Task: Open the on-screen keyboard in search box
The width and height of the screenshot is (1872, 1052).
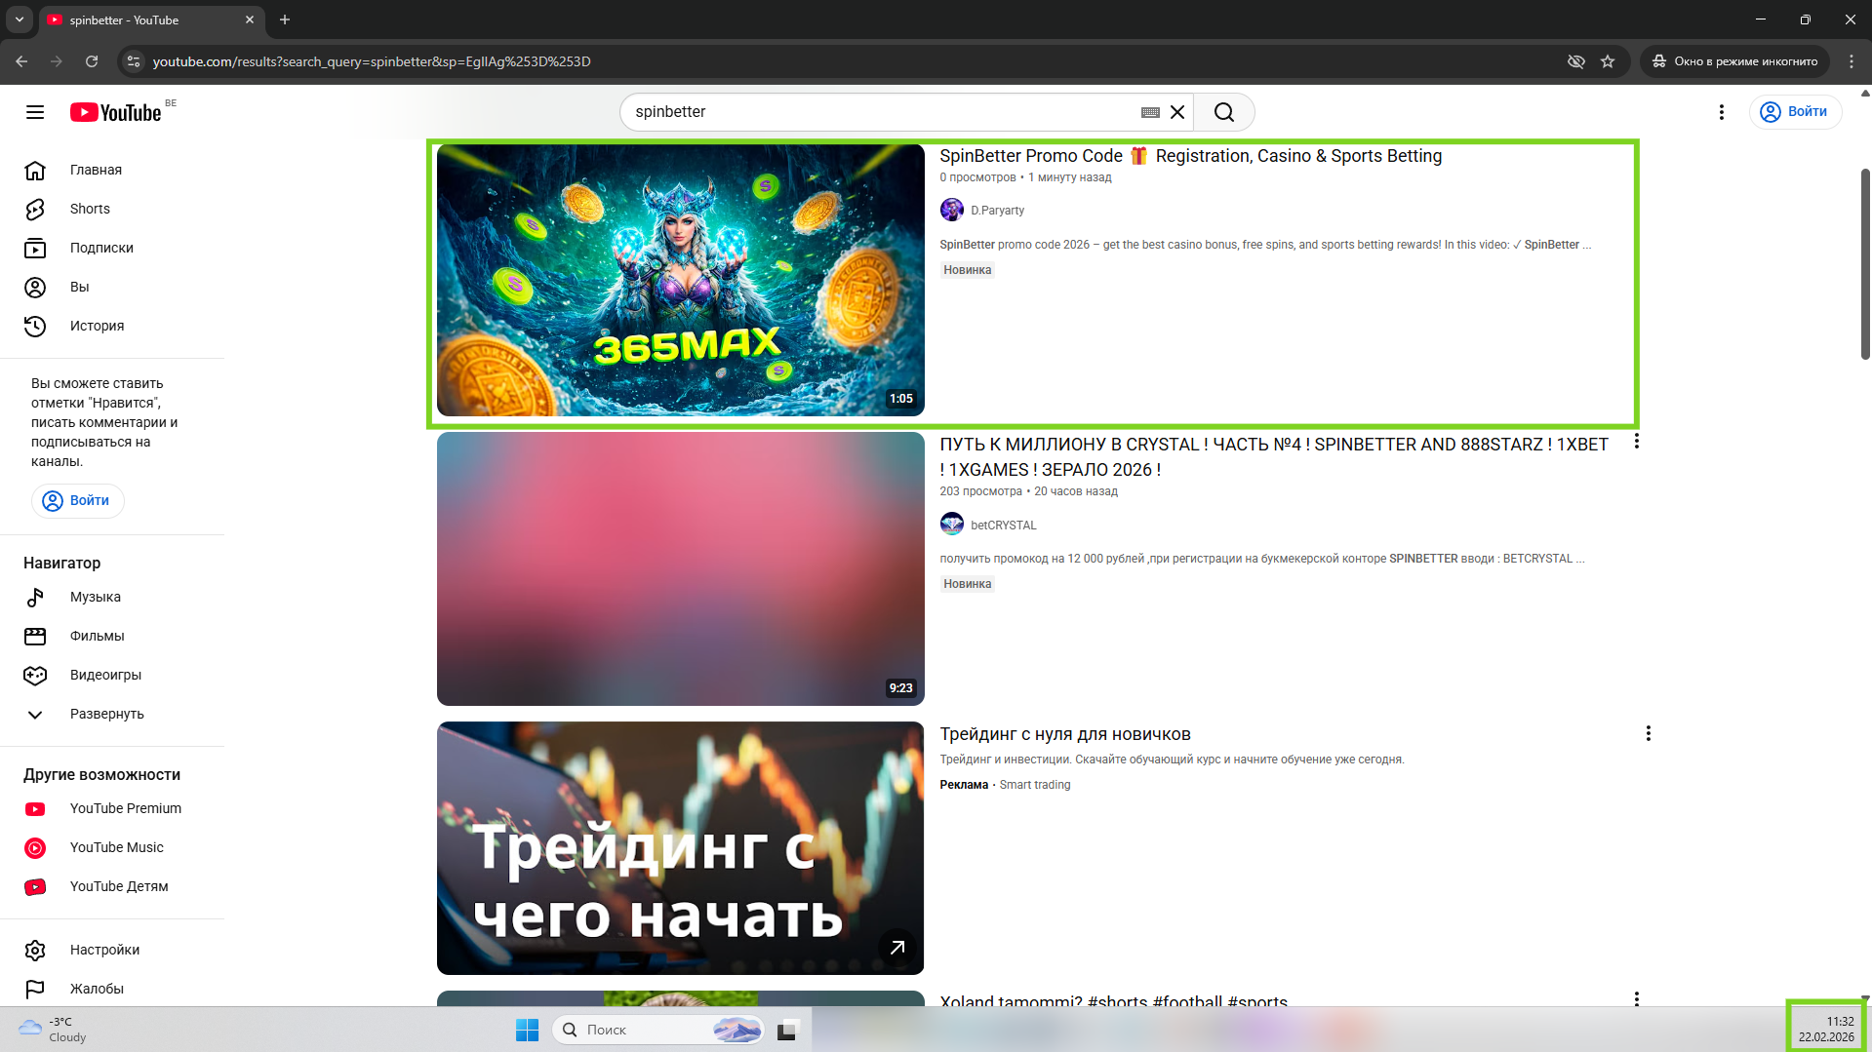Action: pyautogui.click(x=1150, y=112)
